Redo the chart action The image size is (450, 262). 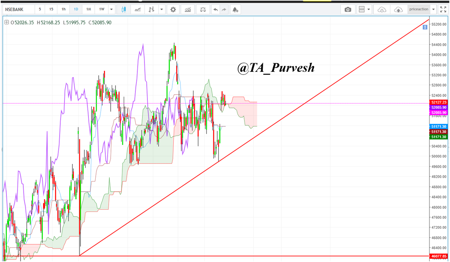click(x=224, y=9)
